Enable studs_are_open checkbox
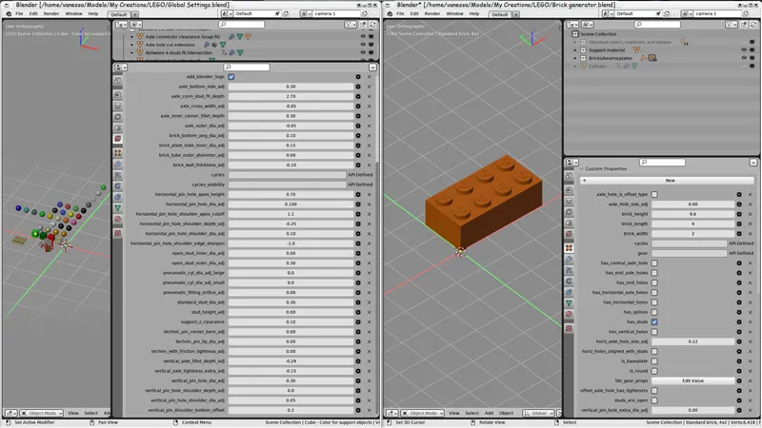The height and width of the screenshot is (428, 762). (x=654, y=400)
